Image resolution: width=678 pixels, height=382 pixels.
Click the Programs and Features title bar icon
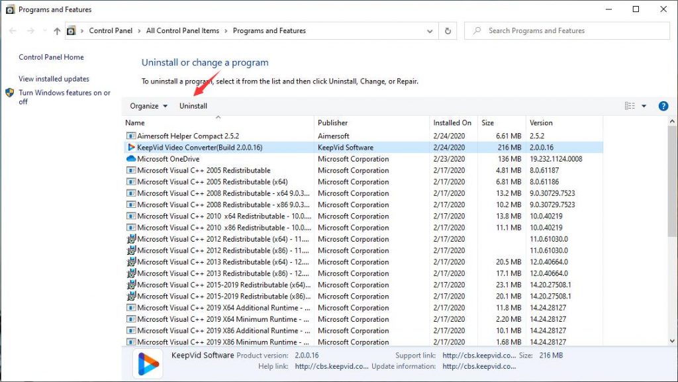pos(10,9)
